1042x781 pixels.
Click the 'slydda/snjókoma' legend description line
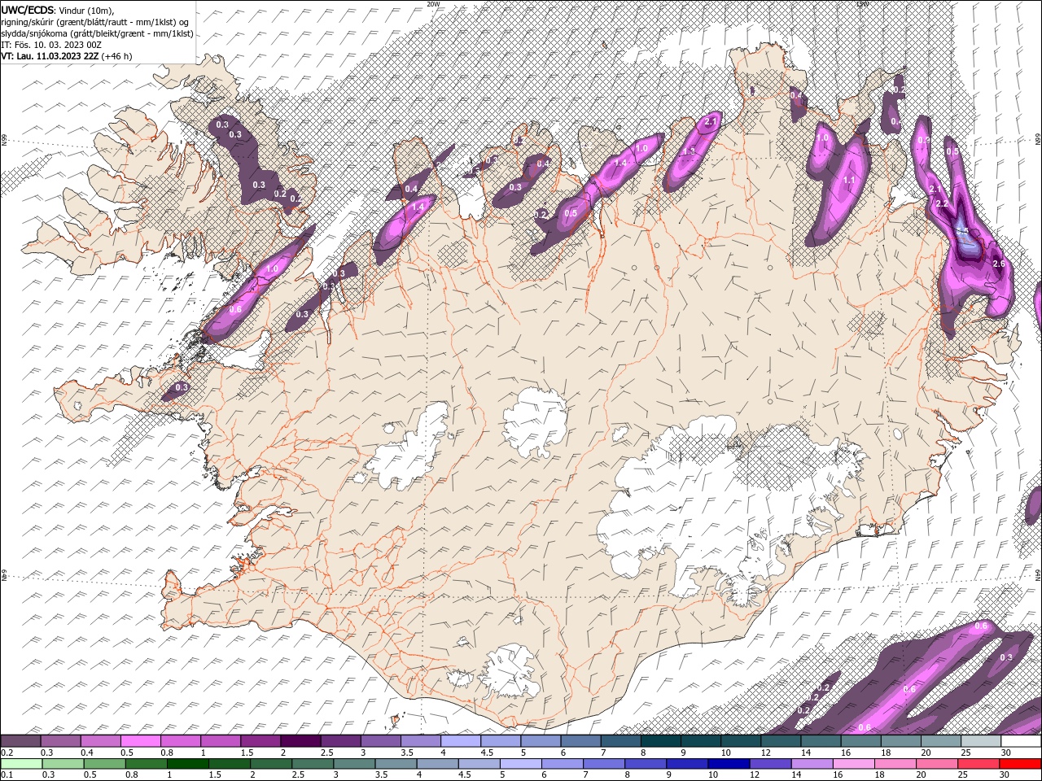[97, 33]
